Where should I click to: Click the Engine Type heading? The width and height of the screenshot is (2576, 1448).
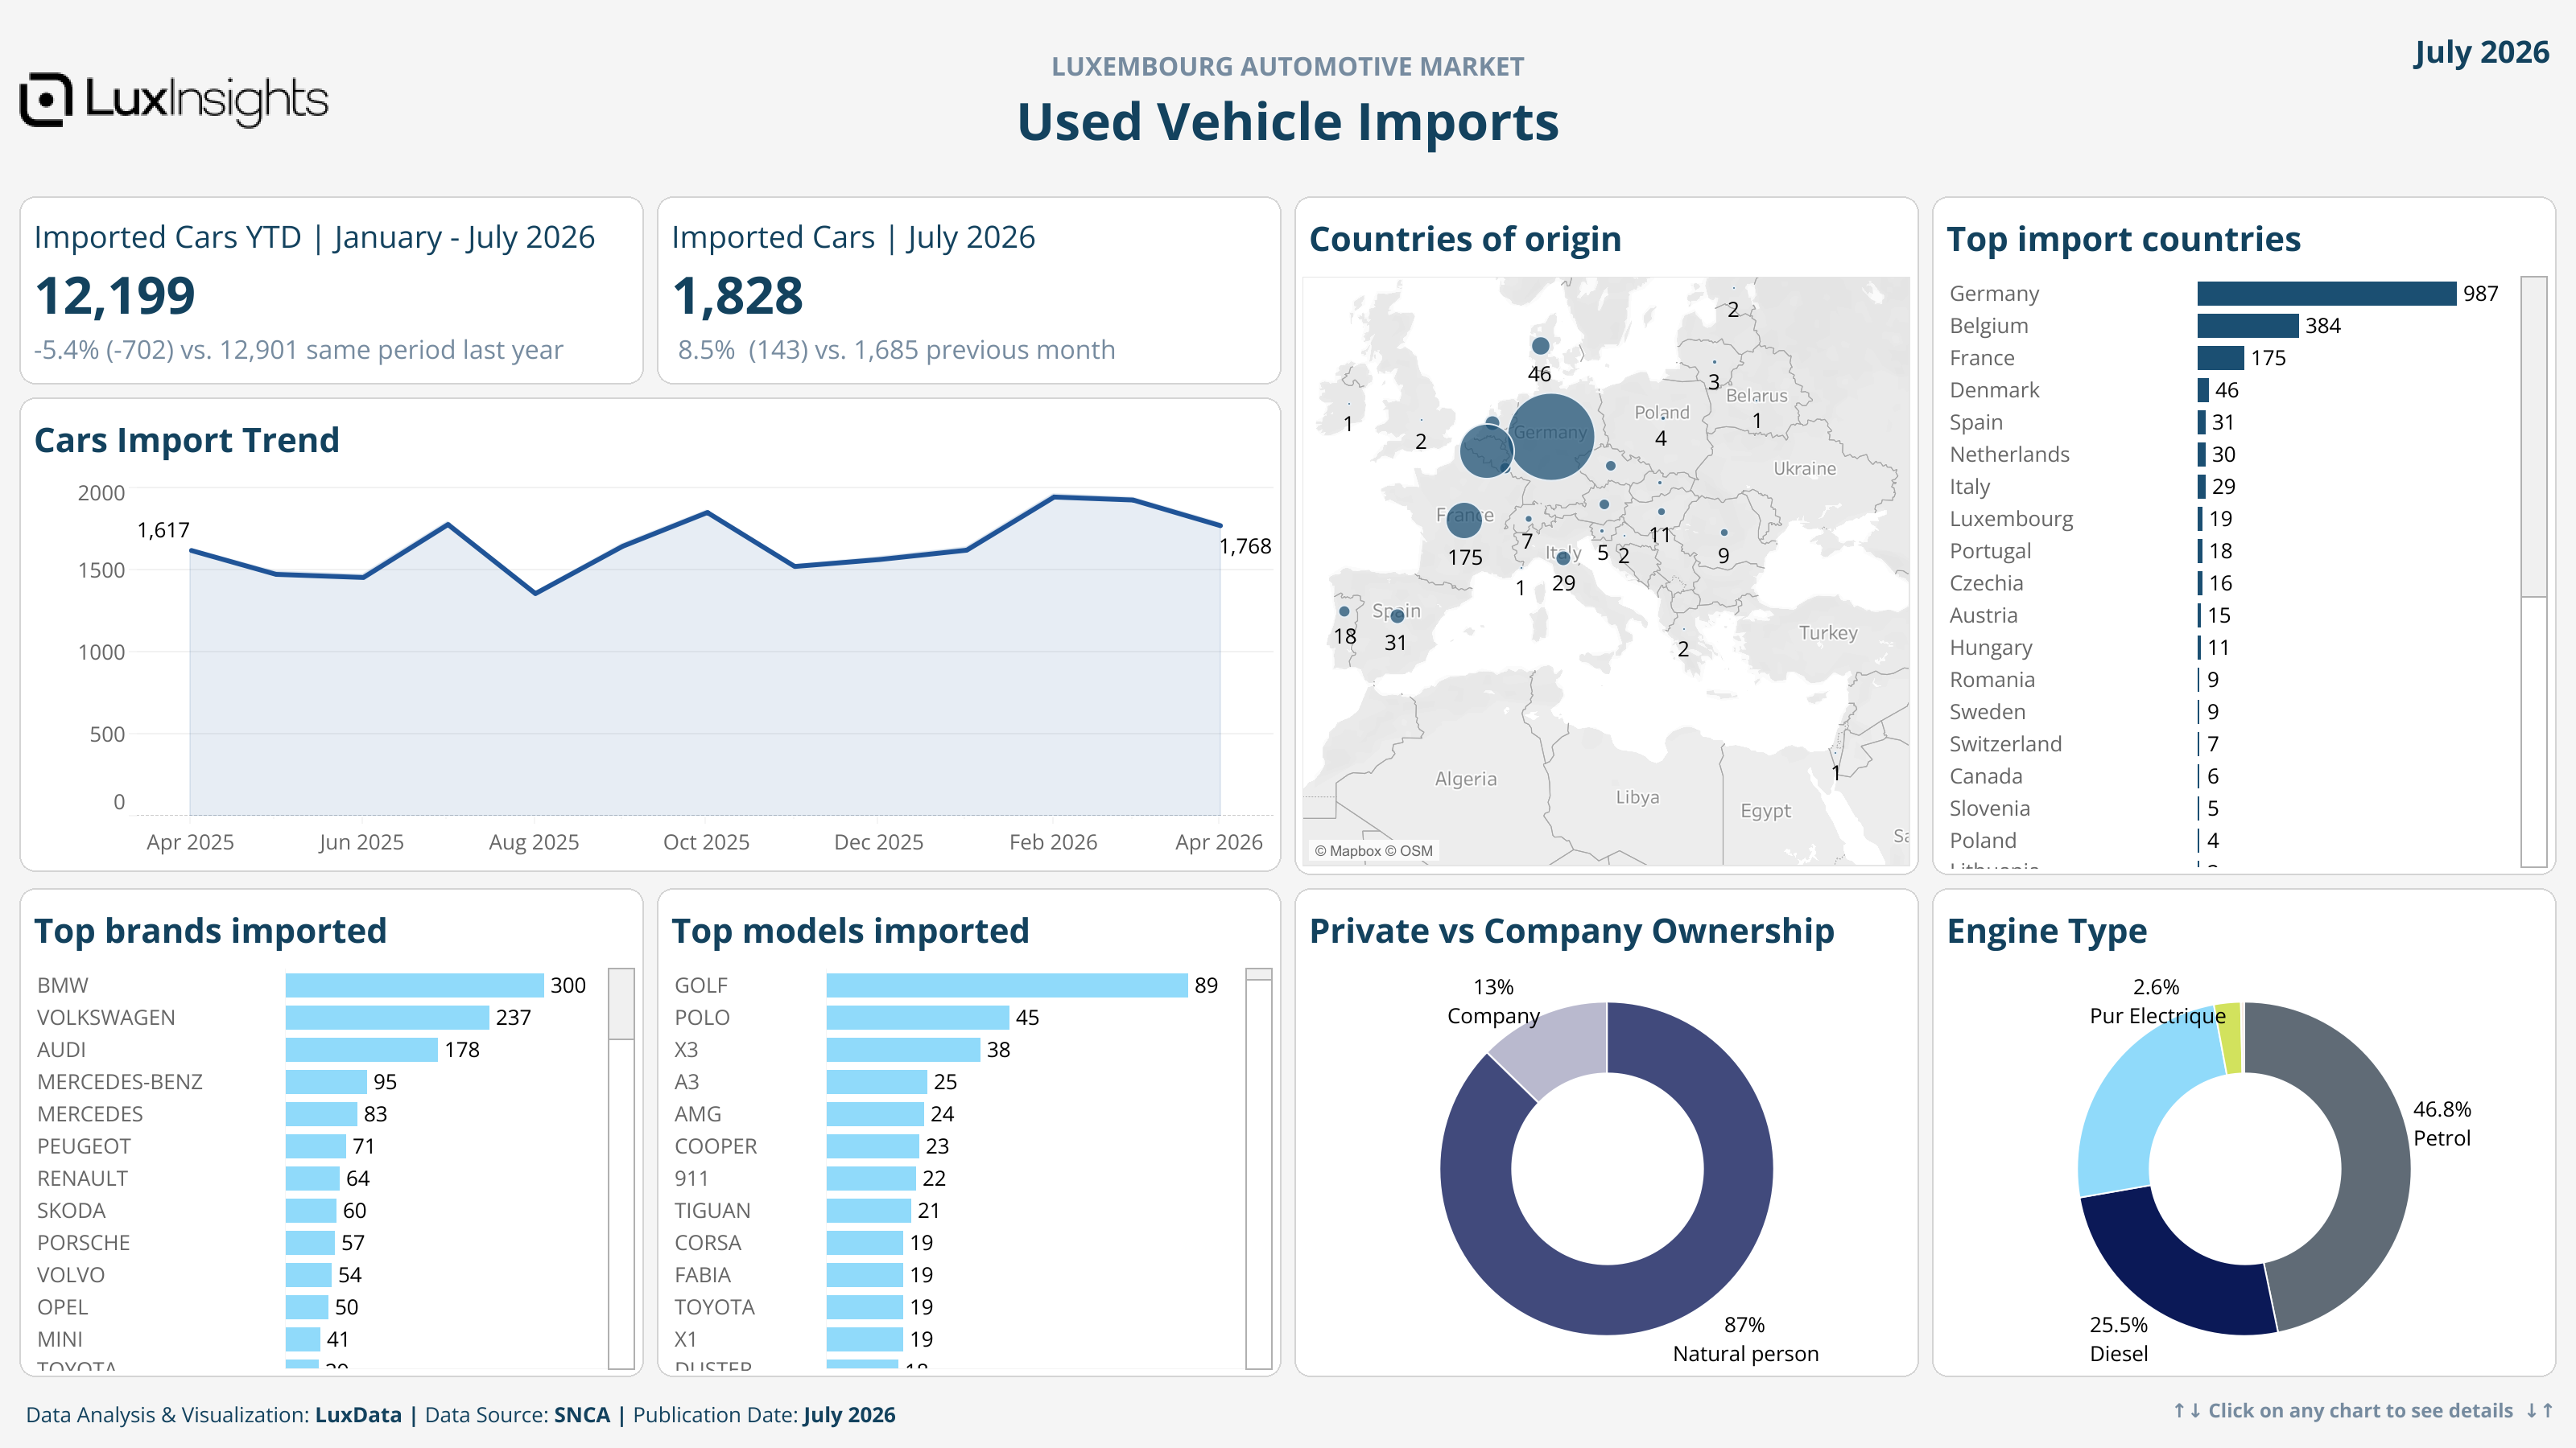(2047, 931)
